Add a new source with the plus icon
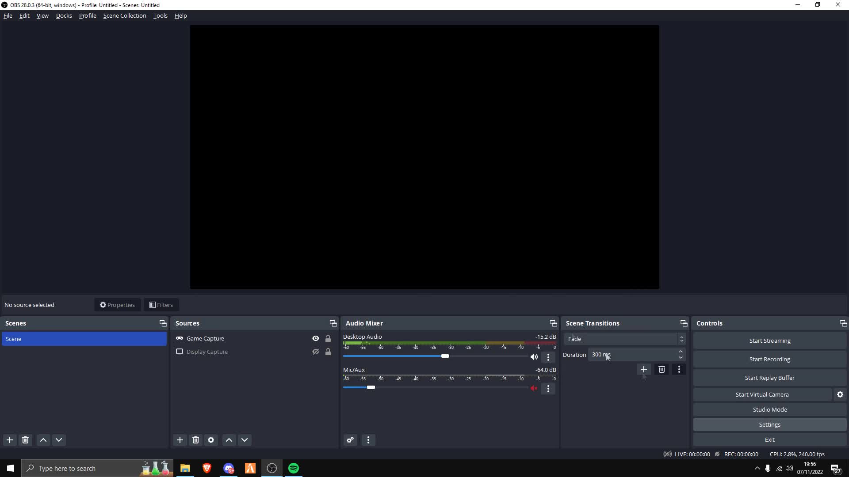Viewport: 849px width, 477px height. [x=180, y=440]
